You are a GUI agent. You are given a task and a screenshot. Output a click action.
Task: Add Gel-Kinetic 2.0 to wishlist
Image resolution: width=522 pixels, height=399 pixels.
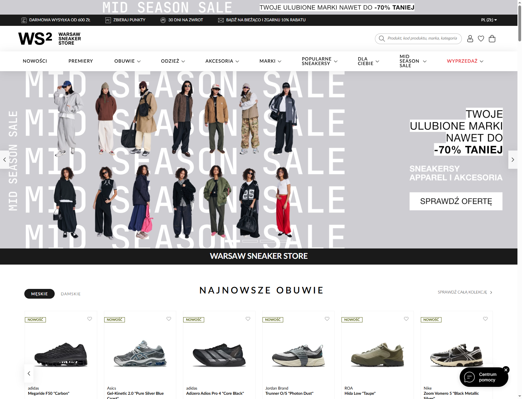point(169,319)
